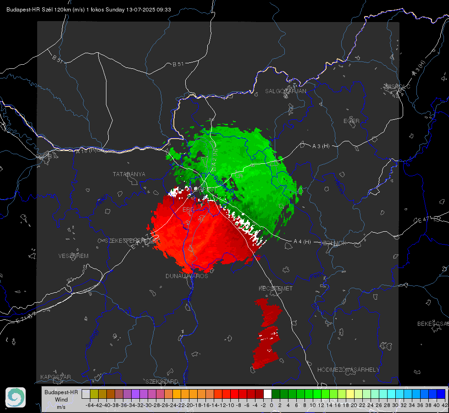
Task: Select the bright red swatch between -10 and -8
Action: (234, 394)
